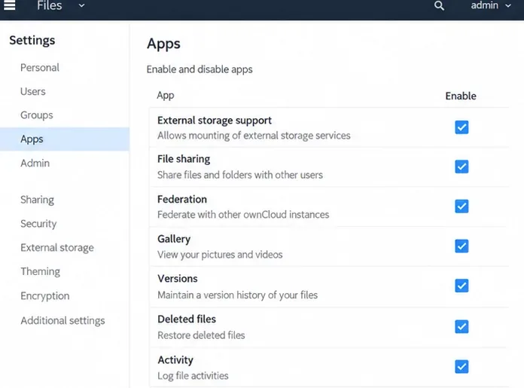Viewport: 524px width, 388px height.
Task: Click 'Allows mounting of external storage services'
Action: 254,136
